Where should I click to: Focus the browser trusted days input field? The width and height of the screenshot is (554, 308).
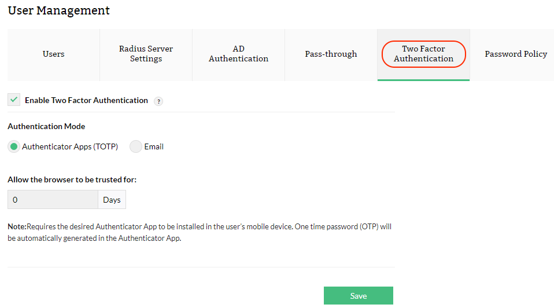point(53,200)
